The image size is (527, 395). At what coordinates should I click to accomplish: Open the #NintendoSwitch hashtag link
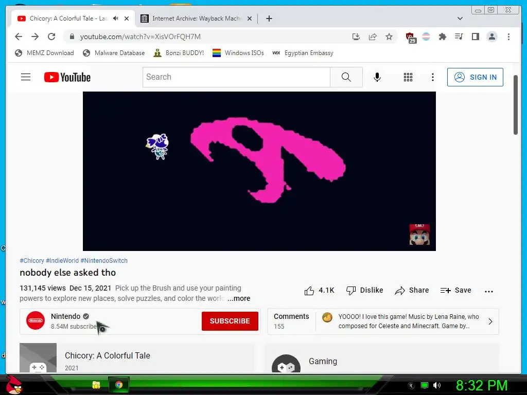104,261
